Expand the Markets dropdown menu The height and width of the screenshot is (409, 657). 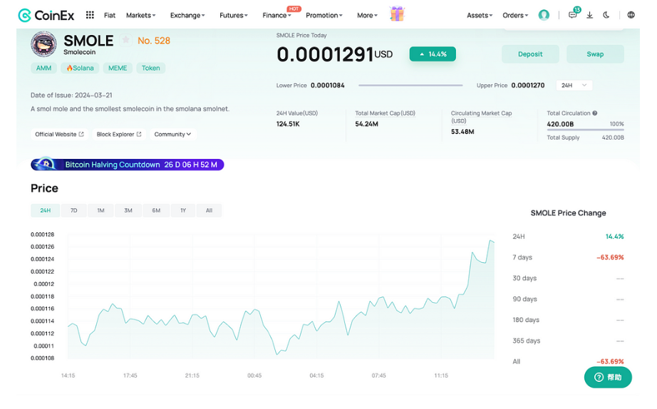141,16
